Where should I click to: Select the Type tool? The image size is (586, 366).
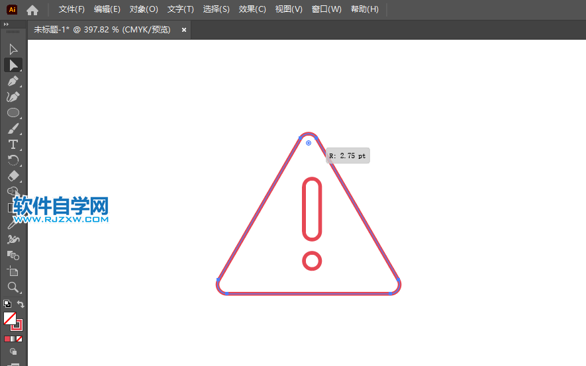pos(13,144)
